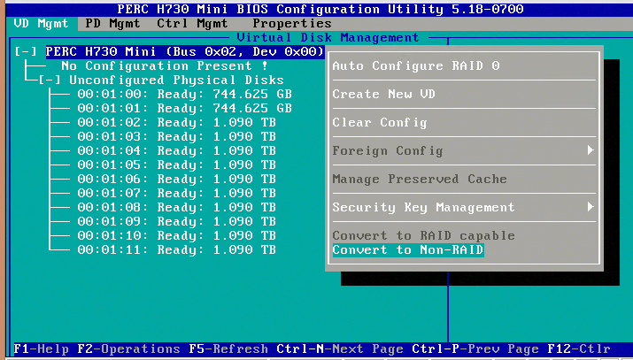Select disk 00:01:08 row
This screenshot has height=360, width=633.
pos(176,207)
